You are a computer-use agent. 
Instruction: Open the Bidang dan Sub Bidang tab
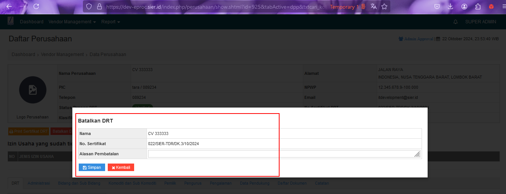point(79,183)
